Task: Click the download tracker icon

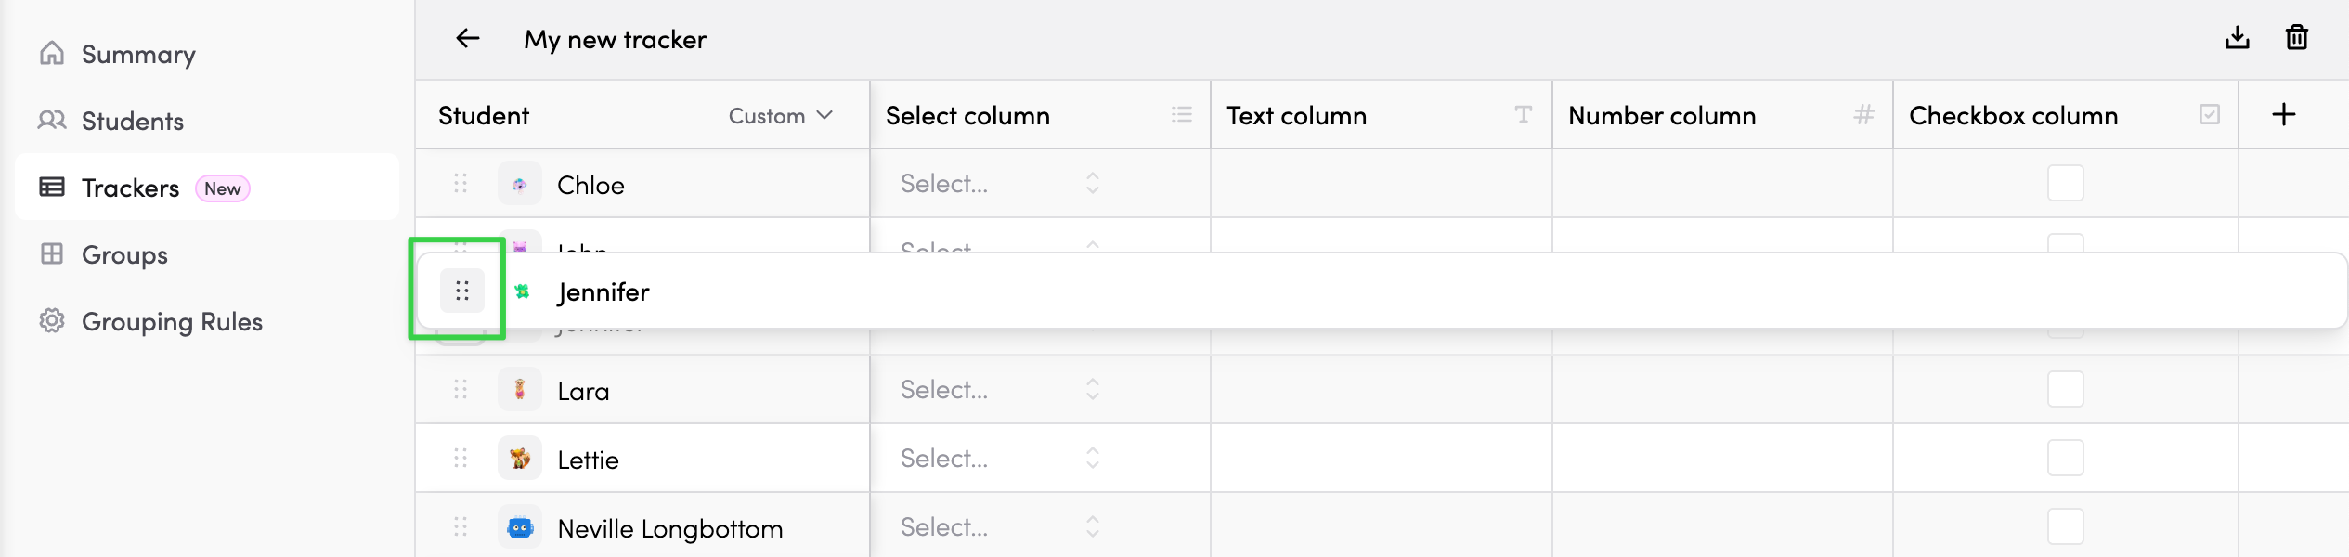Action: tap(2238, 38)
